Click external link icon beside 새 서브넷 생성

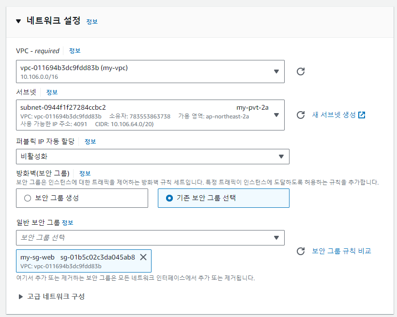click(362, 115)
